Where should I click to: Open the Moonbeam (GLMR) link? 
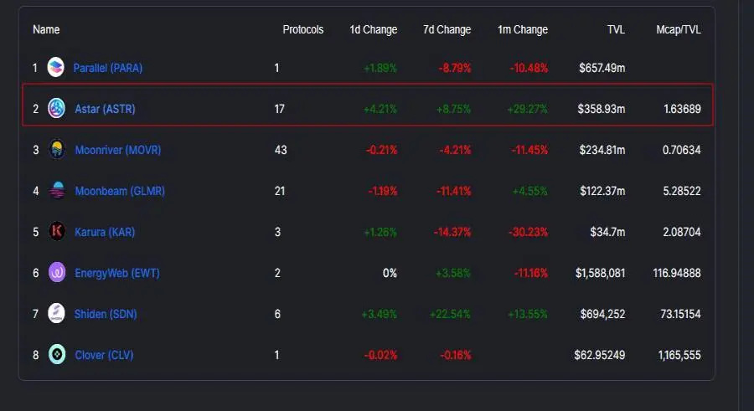[120, 191]
